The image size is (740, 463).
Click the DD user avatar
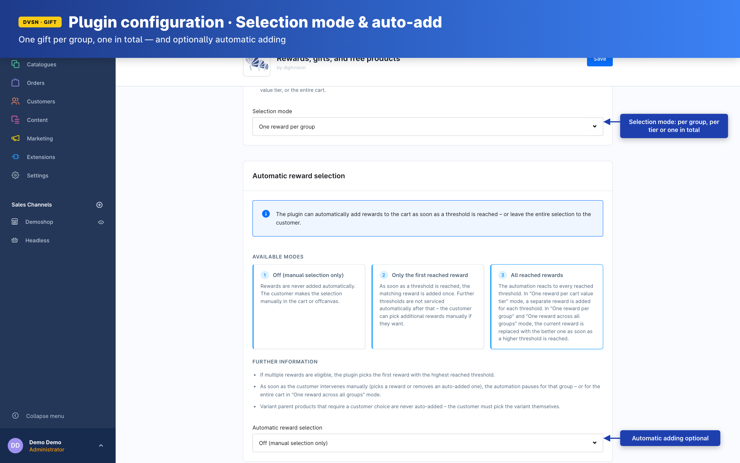15,446
